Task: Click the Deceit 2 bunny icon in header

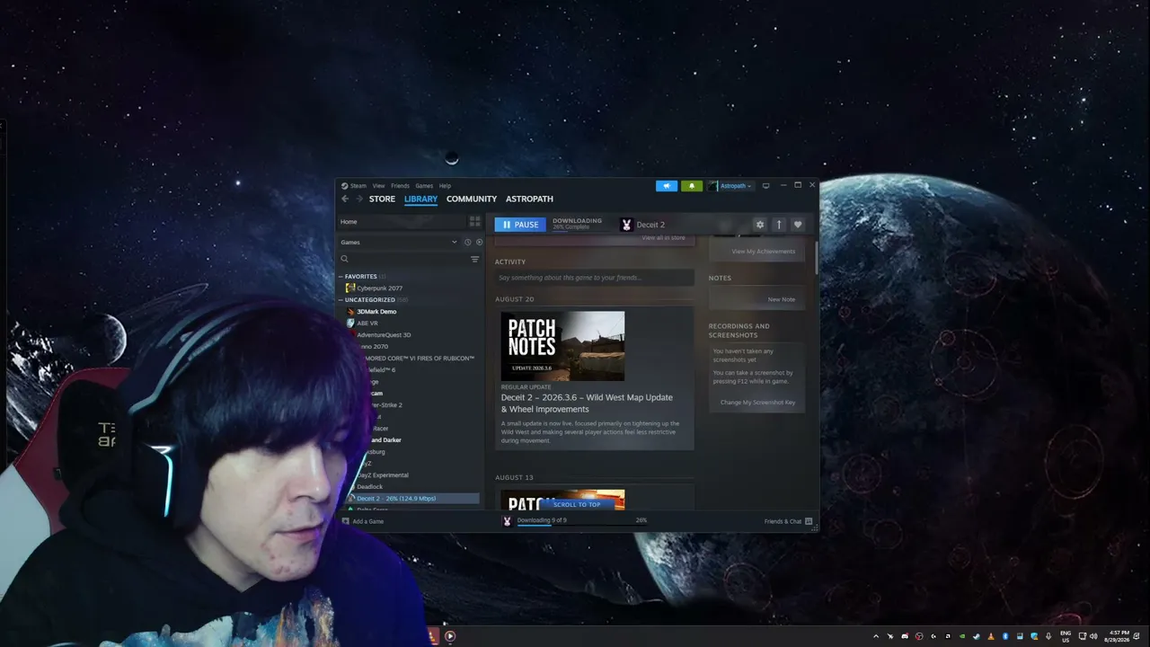Action: (x=626, y=225)
